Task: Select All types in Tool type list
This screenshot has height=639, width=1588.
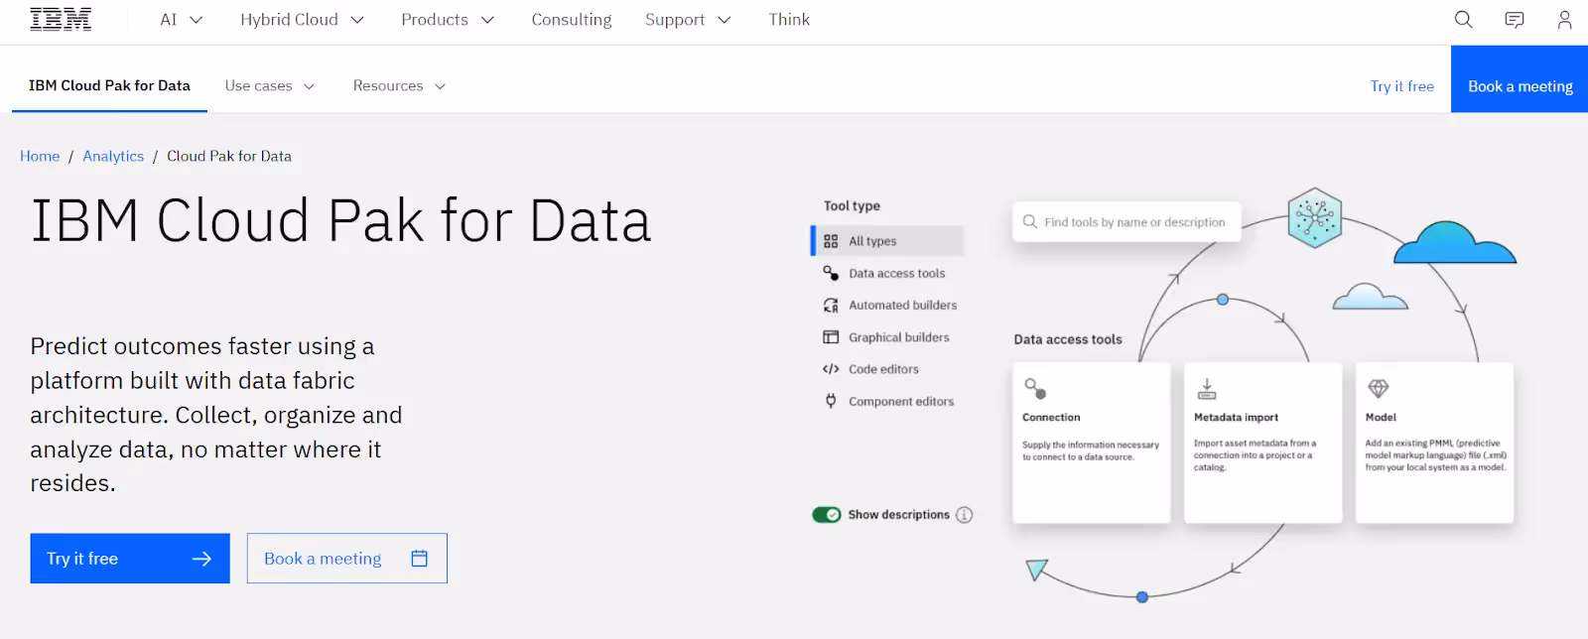Action: point(887,241)
